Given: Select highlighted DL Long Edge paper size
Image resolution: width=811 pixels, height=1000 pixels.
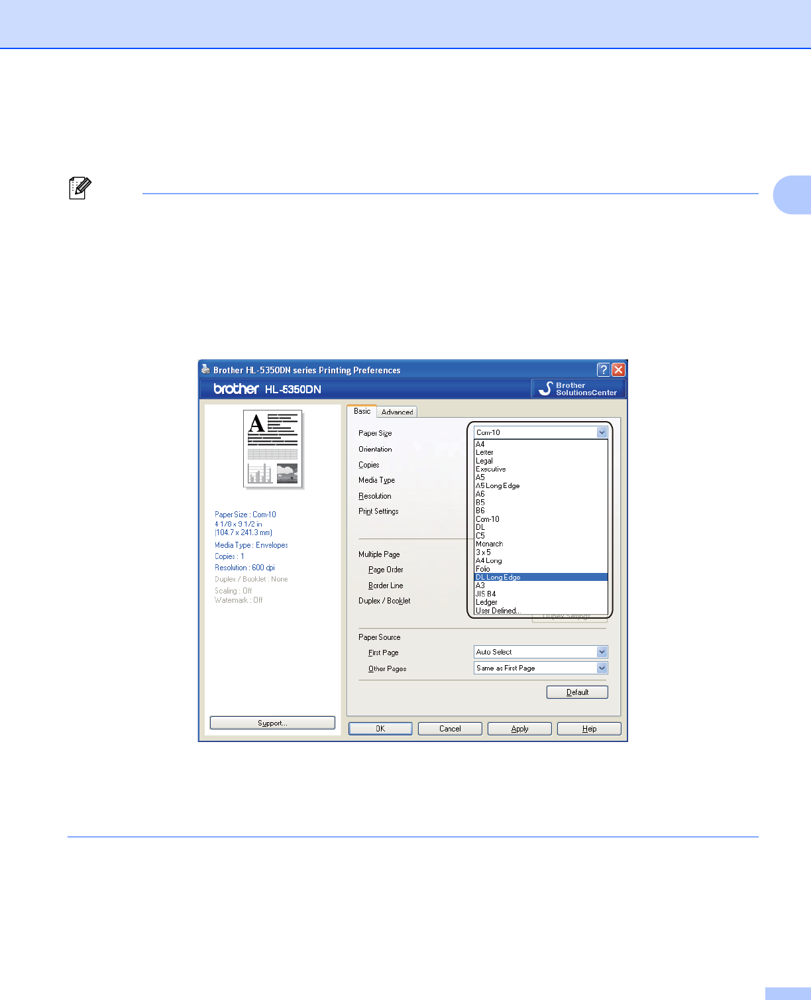Looking at the screenshot, I should point(541,577).
